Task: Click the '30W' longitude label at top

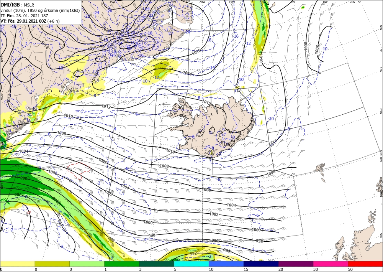Action: coord(142,2)
